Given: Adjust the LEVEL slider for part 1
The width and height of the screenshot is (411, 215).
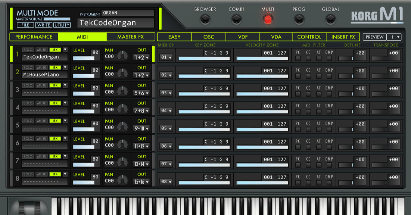Looking at the screenshot, I should (x=84, y=58).
